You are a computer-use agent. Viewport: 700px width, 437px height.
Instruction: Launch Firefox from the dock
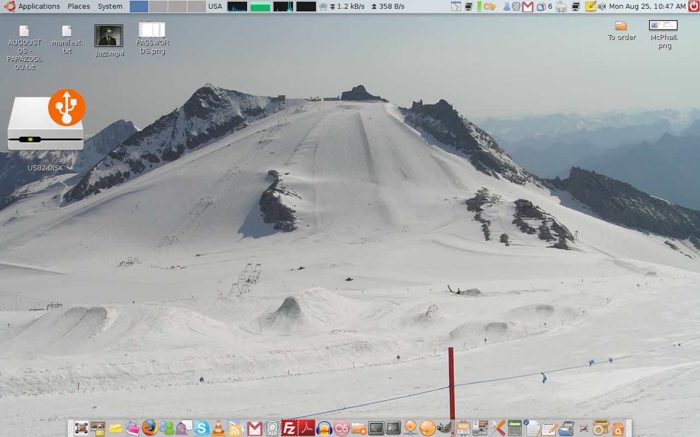tap(149, 428)
